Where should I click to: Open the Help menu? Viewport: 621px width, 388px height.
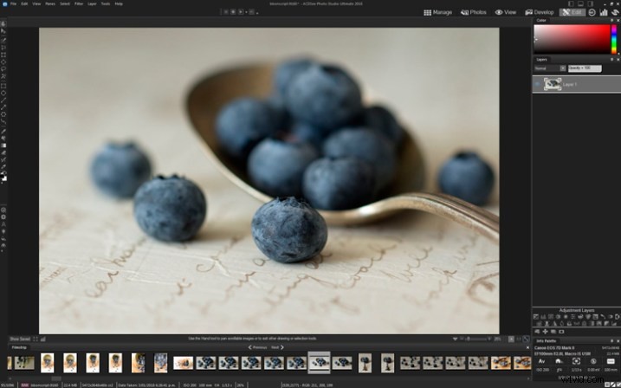[119, 3]
